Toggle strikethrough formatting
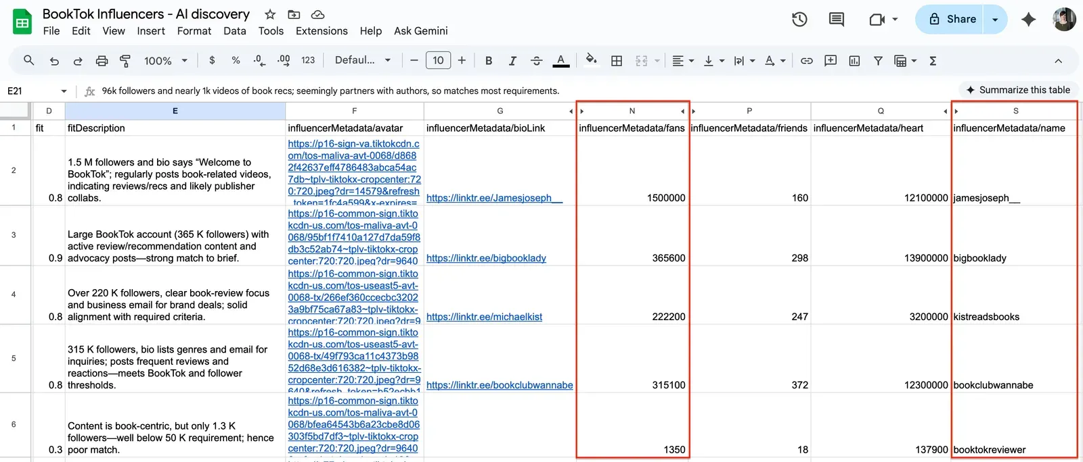1083x462 pixels. (x=537, y=61)
